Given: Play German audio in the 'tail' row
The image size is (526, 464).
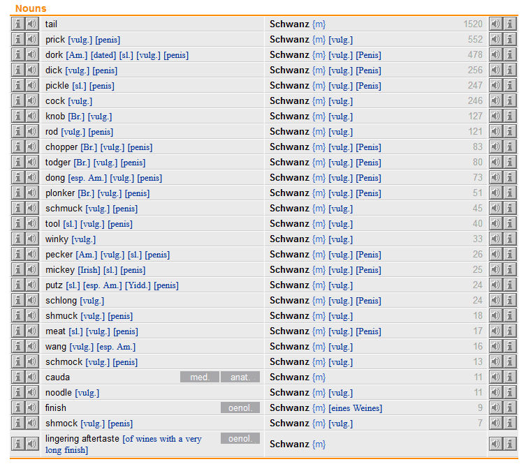Looking at the screenshot, I should tap(495, 24).
